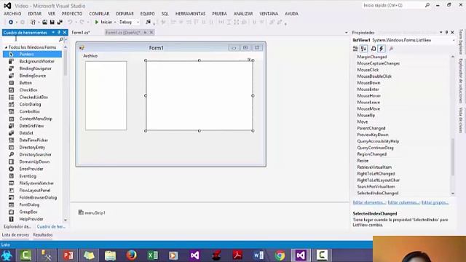466x262 pixels.
Task: Switch to Lista de errores tab
Action: (x=15, y=234)
